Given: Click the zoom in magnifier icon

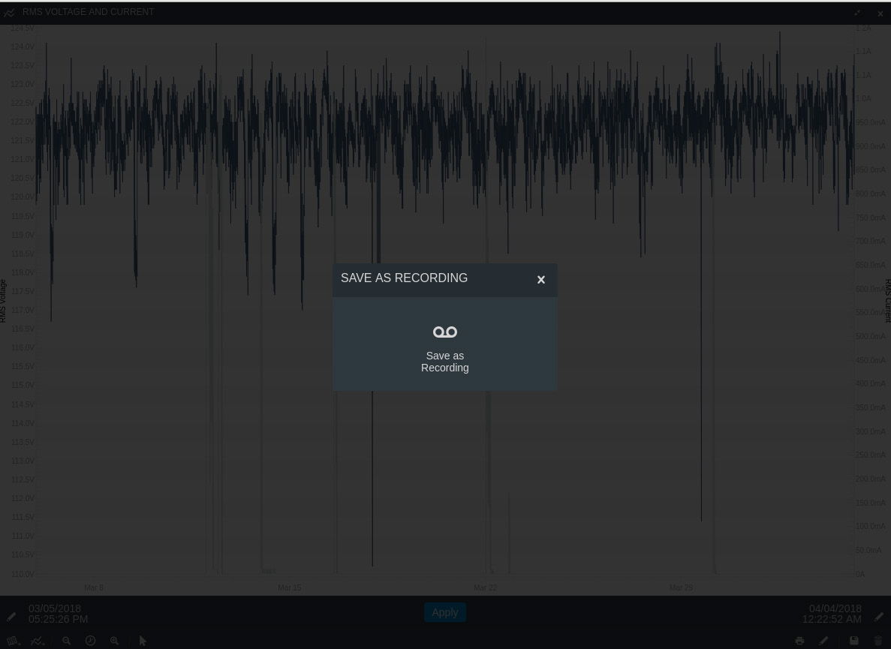Looking at the screenshot, I should pos(114,641).
